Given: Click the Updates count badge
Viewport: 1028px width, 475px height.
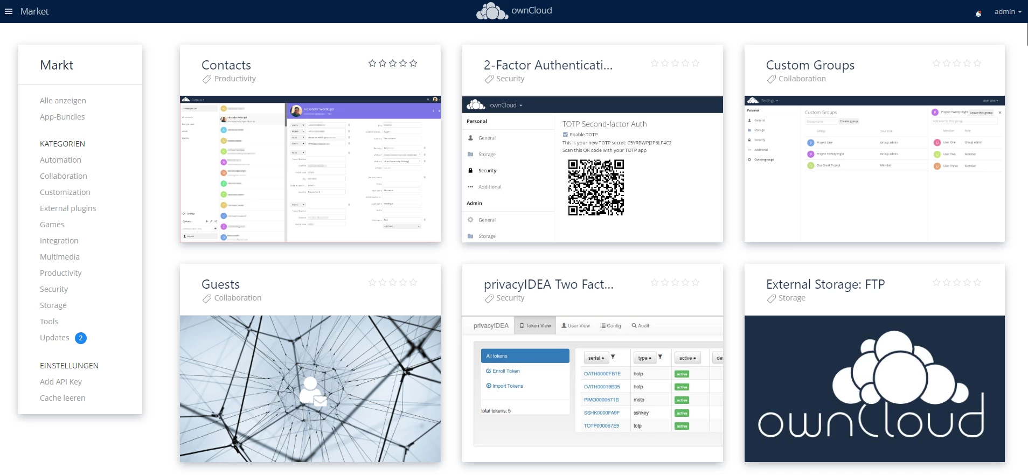Looking at the screenshot, I should [x=81, y=338].
